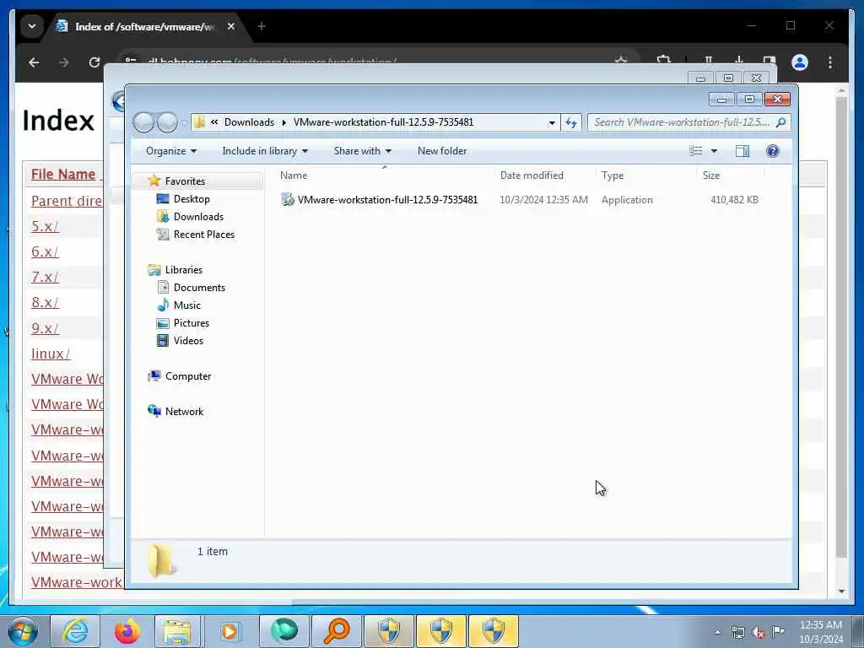Screen dimensions: 864x648
Task: Open the magnifier search taskbar icon
Action: [336, 631]
